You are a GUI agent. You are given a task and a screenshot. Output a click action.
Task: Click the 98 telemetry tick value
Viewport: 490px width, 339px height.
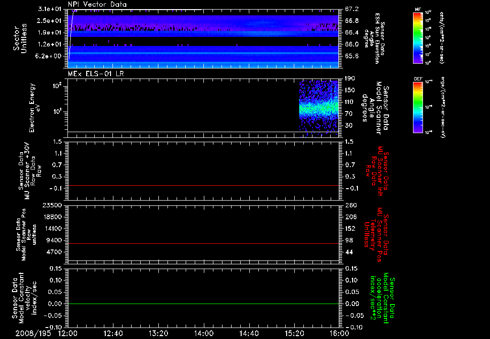tap(349, 240)
